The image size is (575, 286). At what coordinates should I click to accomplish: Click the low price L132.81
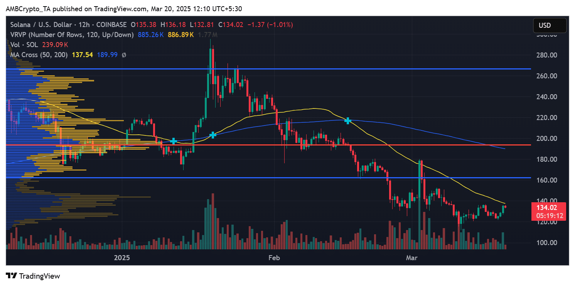tap(201, 25)
